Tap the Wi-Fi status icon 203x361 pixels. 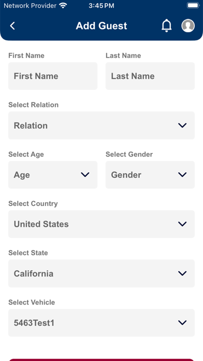pos(63,6)
